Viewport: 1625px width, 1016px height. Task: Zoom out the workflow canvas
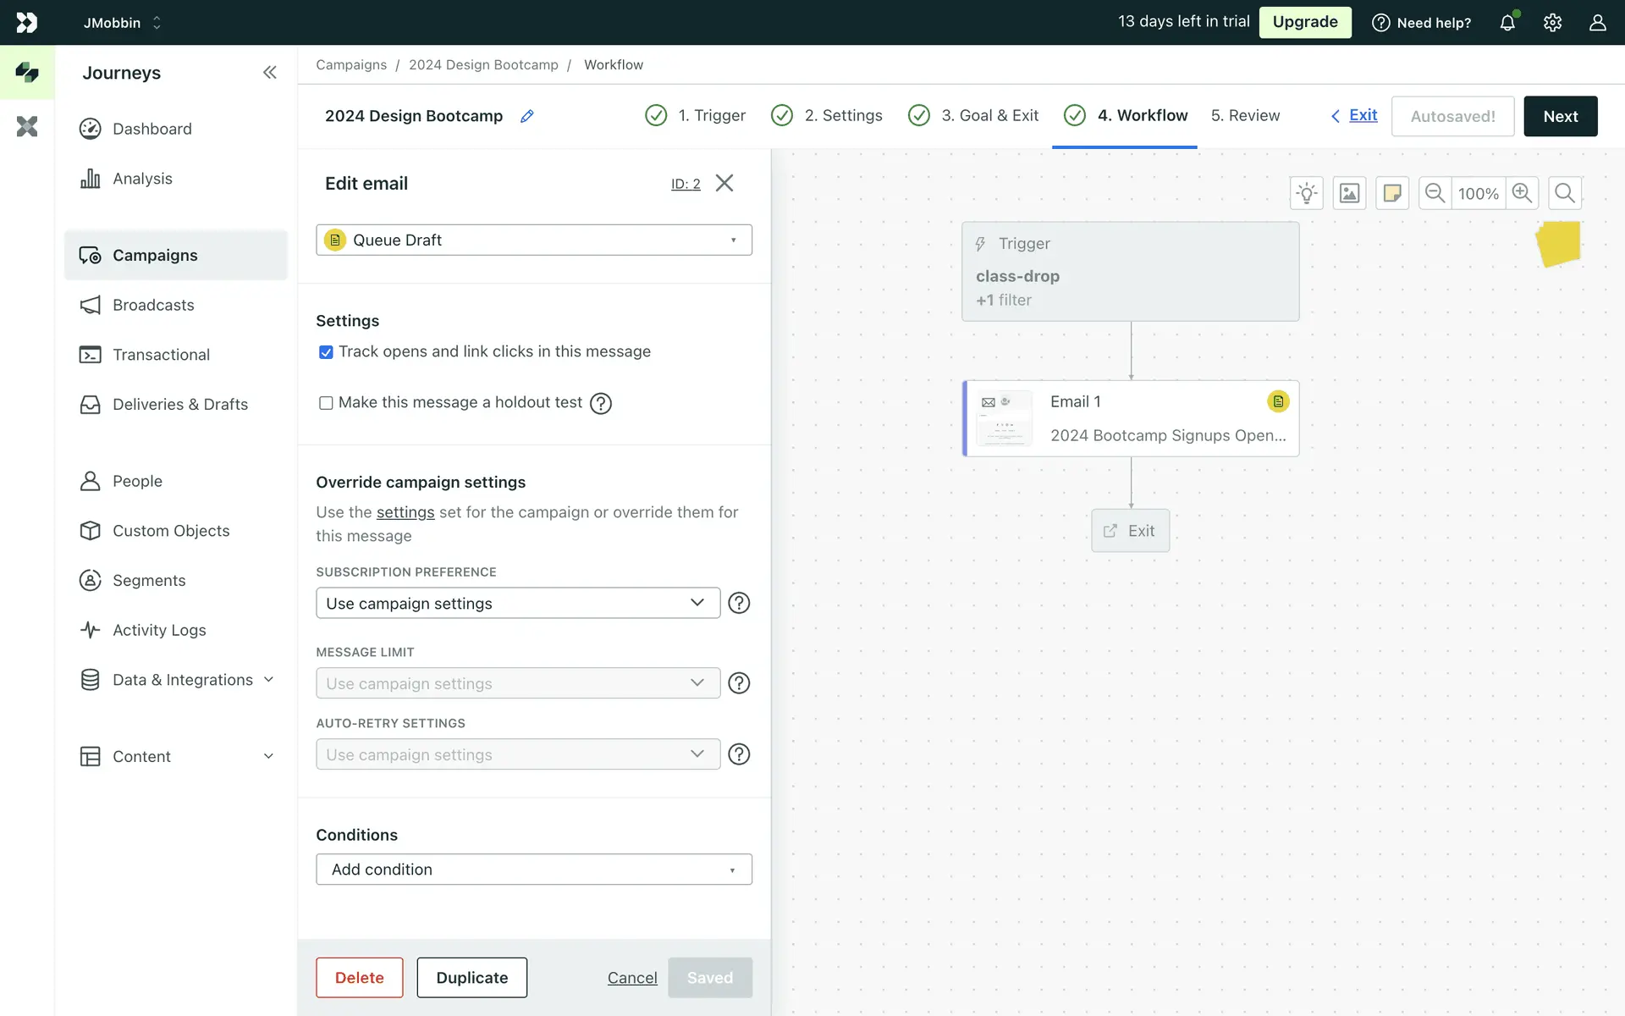[x=1435, y=193]
